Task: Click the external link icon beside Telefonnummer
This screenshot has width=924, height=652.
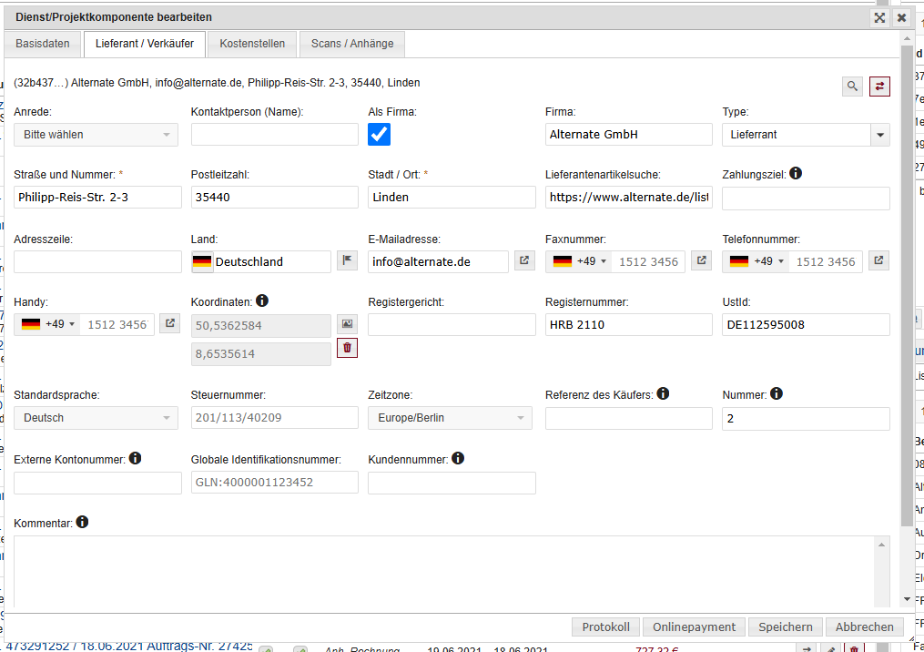Action: coord(878,261)
